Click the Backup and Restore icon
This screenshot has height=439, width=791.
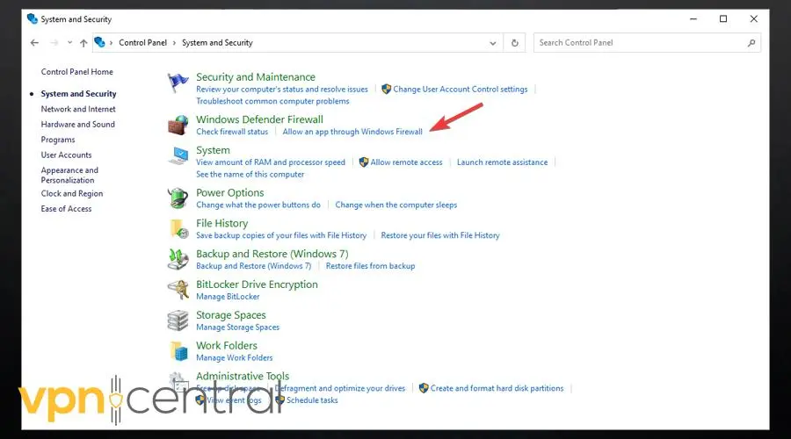point(178,259)
